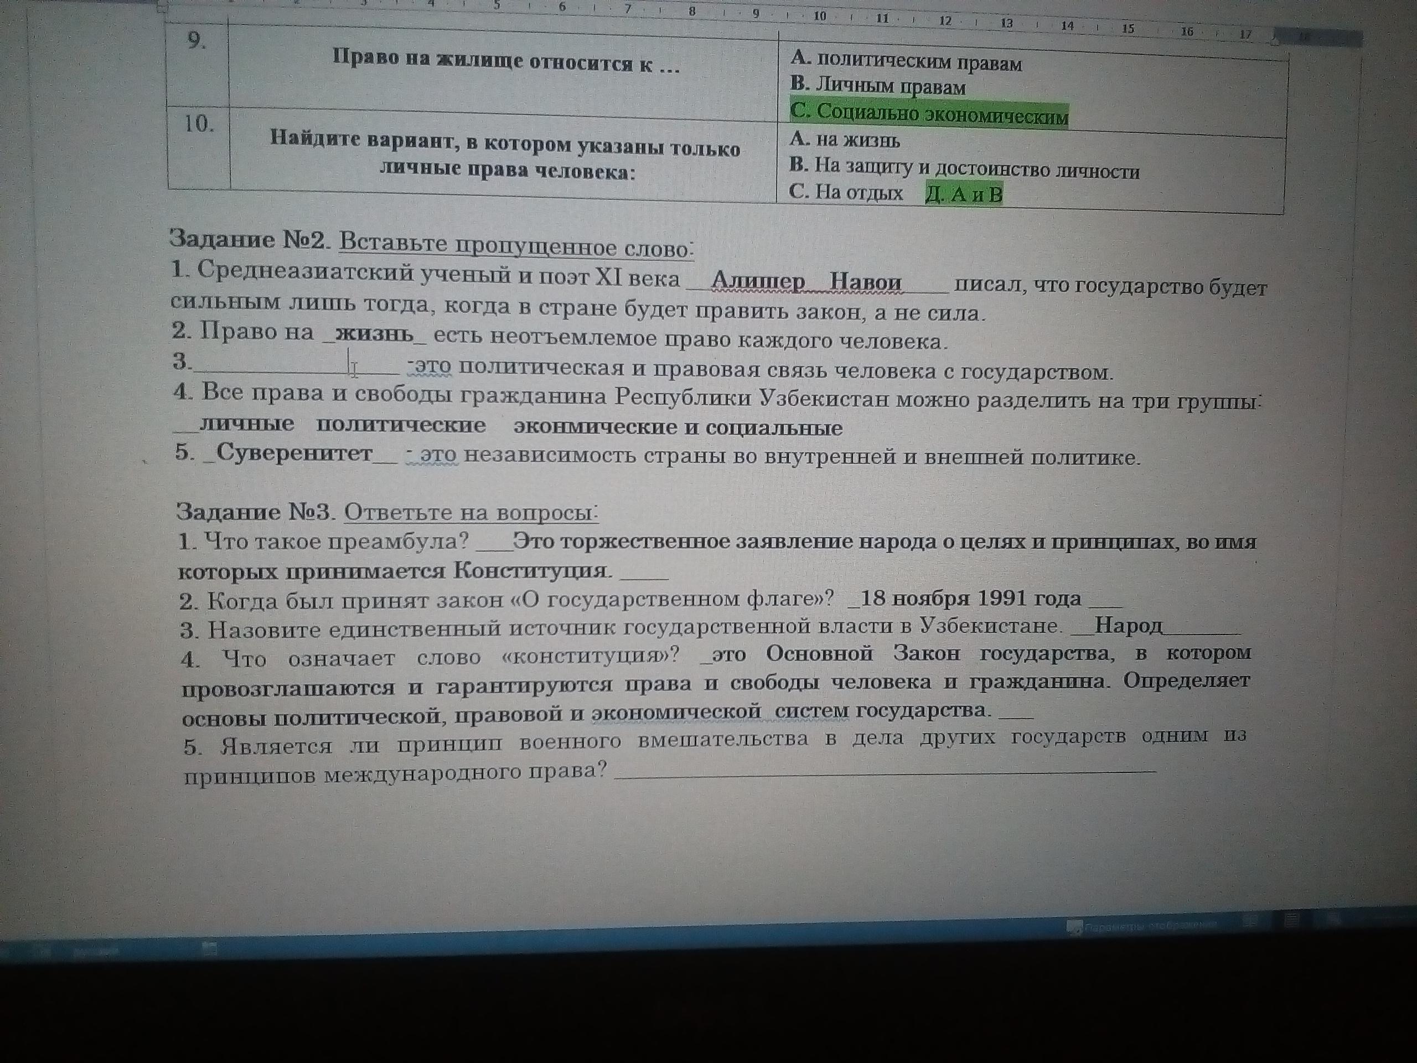Click option 'В. На защиту и достоинство личности'
Screen dimensions: 1417x1063
point(964,169)
